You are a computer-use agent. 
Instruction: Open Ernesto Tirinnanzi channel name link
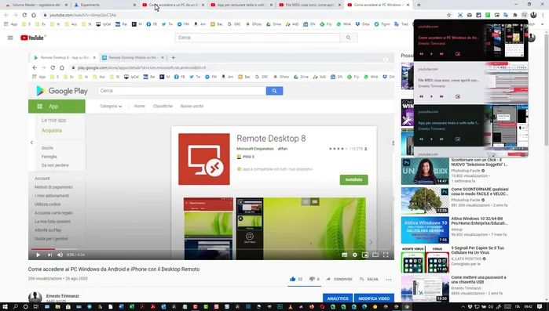pos(63,295)
